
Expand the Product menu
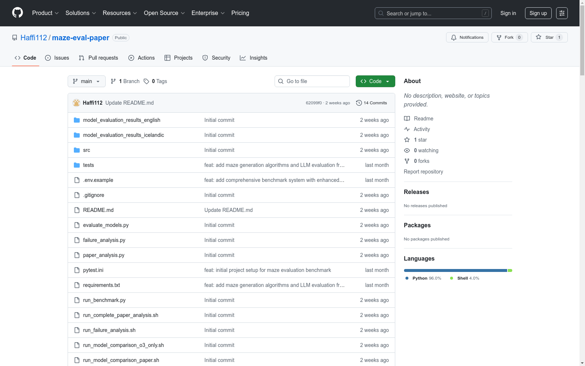pos(45,13)
